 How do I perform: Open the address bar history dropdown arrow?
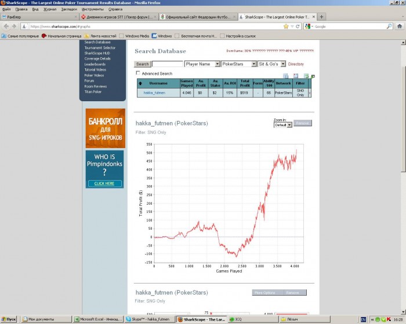point(292,27)
